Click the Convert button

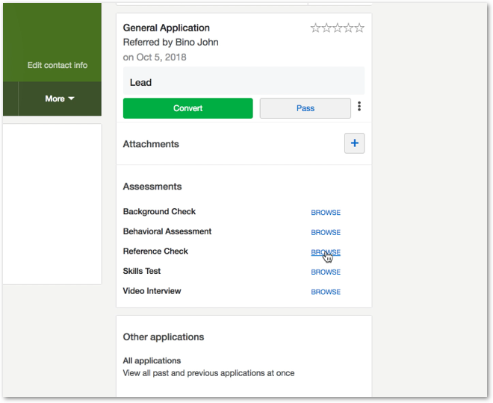[187, 108]
